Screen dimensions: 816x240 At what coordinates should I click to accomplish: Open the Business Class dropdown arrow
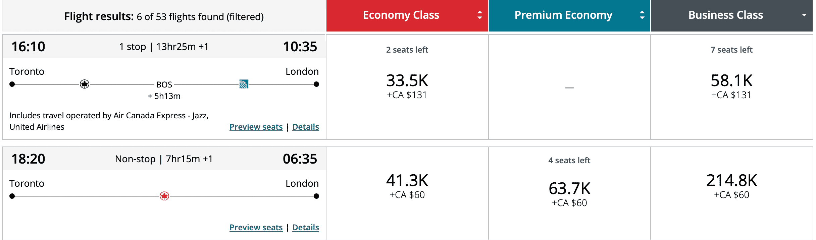coord(804,15)
